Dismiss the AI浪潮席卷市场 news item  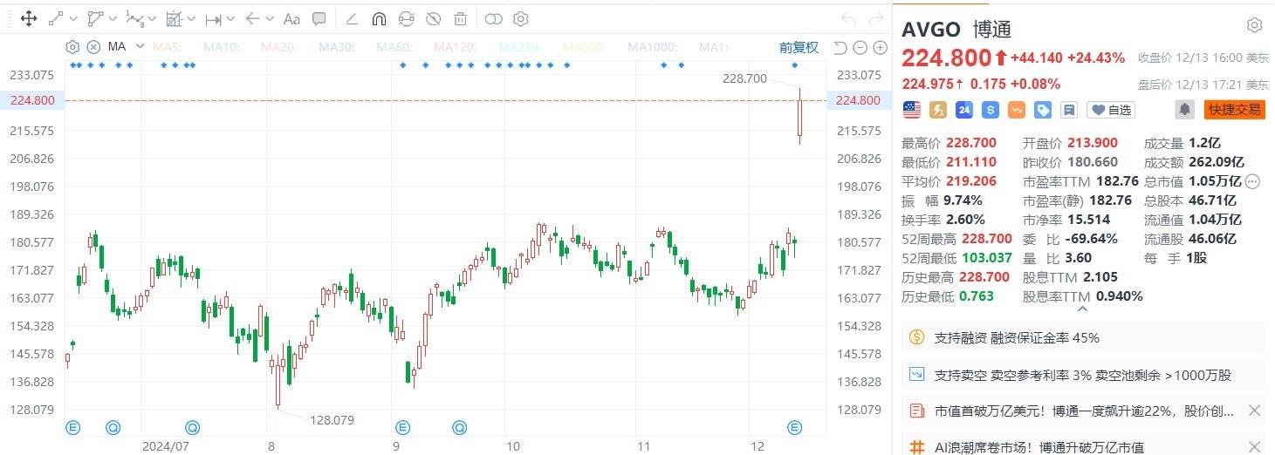coord(1254,446)
